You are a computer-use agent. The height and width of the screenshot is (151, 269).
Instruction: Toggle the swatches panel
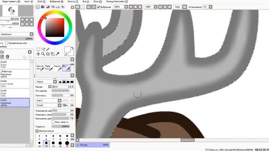click(x=58, y=7)
